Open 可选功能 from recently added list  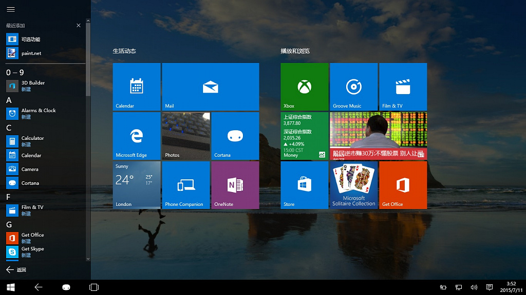(x=45, y=39)
